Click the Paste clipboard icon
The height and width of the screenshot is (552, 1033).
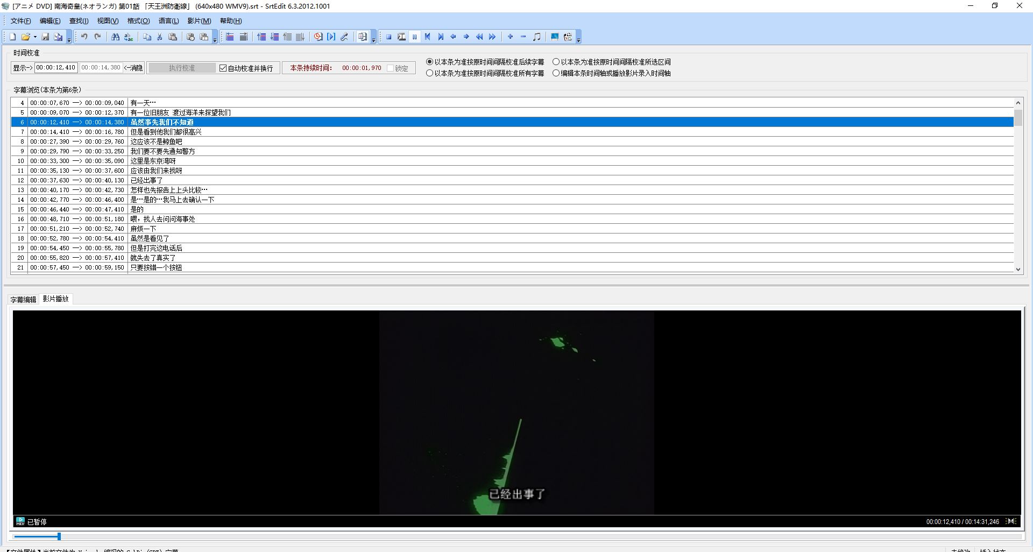173,37
